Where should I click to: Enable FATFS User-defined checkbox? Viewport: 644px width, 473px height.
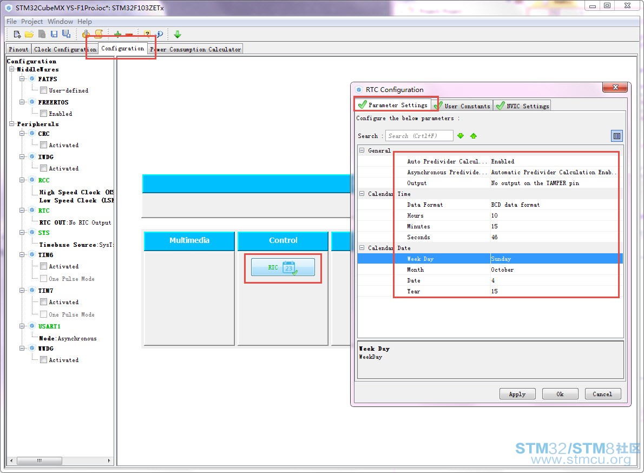click(43, 90)
